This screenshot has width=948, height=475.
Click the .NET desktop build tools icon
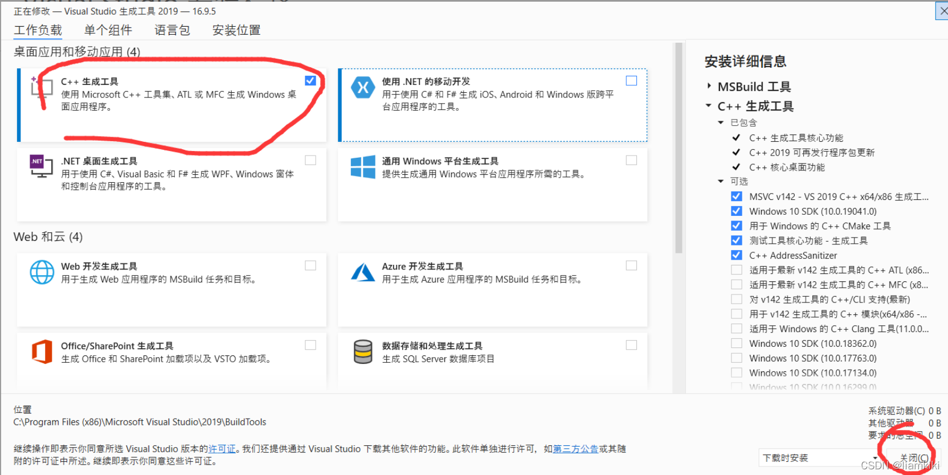[x=41, y=166]
